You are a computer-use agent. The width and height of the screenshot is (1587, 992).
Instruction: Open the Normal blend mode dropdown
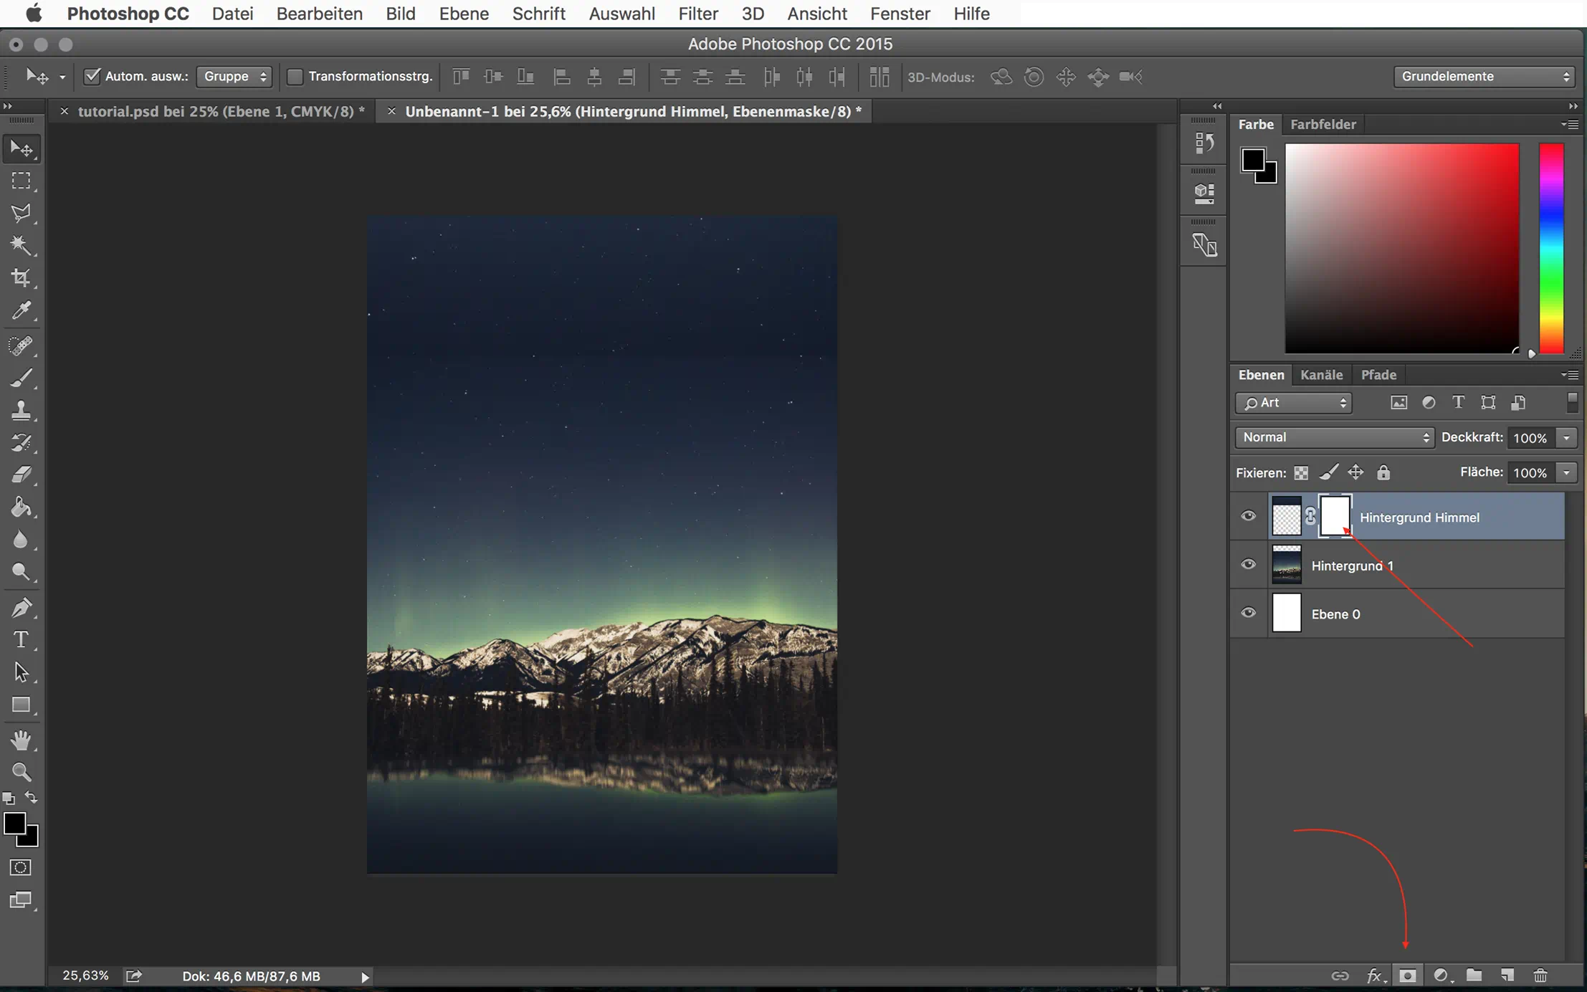(1333, 437)
